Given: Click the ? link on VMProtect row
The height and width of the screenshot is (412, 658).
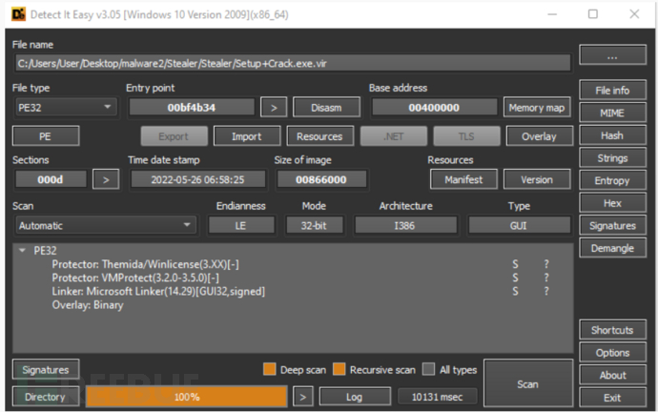Looking at the screenshot, I should click(546, 278).
